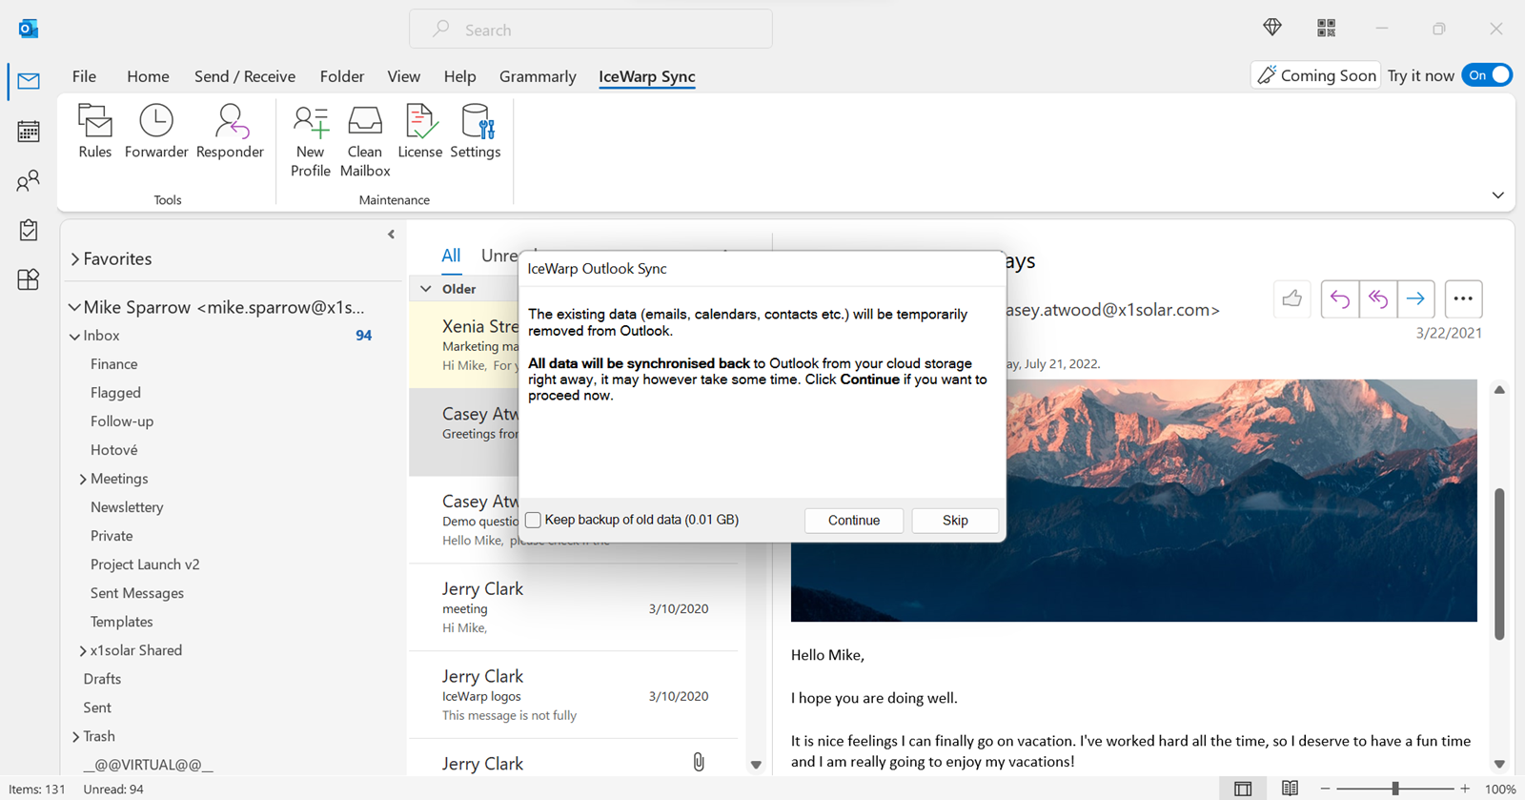Select the Templates folder
This screenshot has width=1525, height=800.
[x=122, y=622]
